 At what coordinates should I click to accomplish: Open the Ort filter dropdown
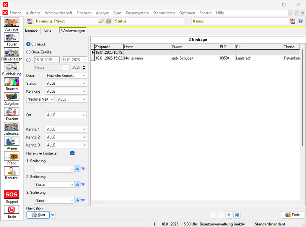66,115
